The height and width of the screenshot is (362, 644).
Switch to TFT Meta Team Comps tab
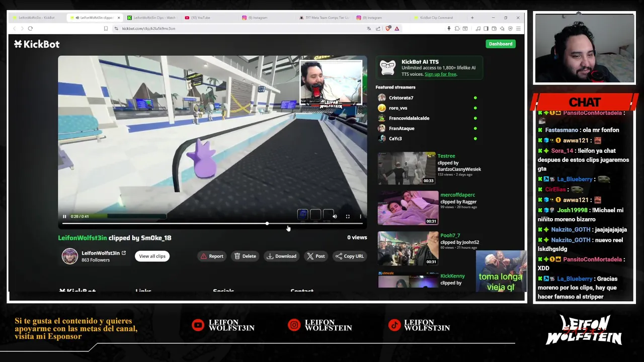(x=324, y=18)
